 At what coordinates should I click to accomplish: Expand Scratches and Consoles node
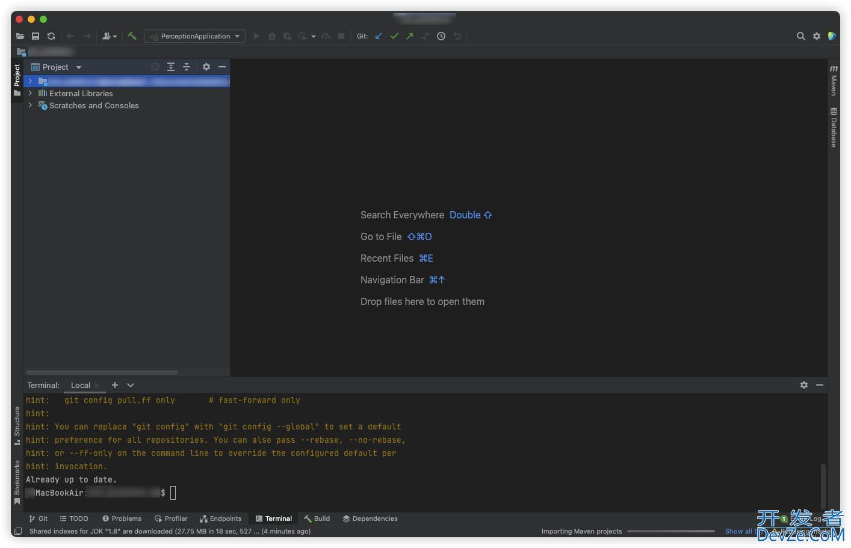pyautogui.click(x=30, y=105)
